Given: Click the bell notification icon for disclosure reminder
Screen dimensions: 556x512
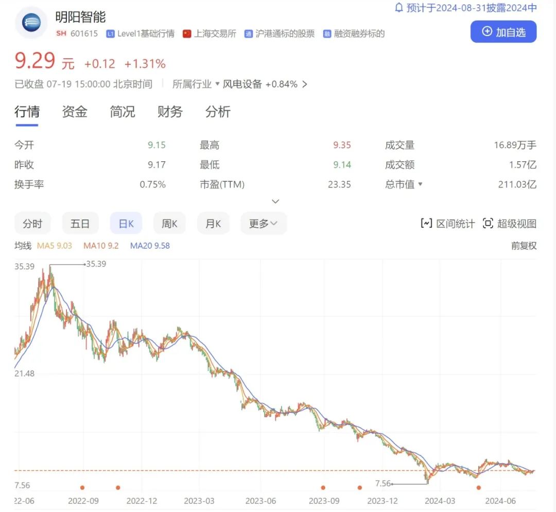Looking at the screenshot, I should coord(399,8).
